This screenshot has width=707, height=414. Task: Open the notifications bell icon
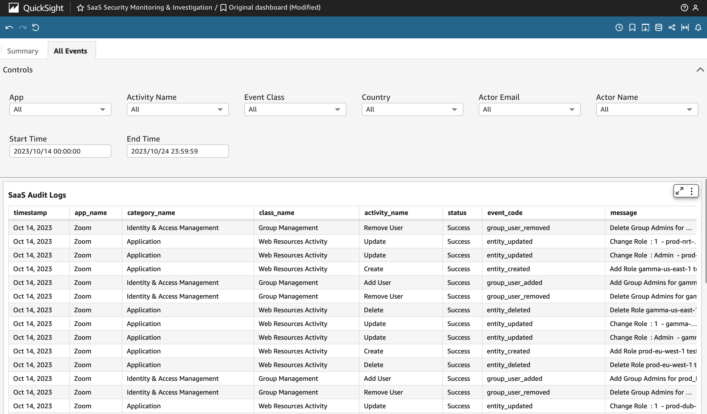tap(698, 27)
